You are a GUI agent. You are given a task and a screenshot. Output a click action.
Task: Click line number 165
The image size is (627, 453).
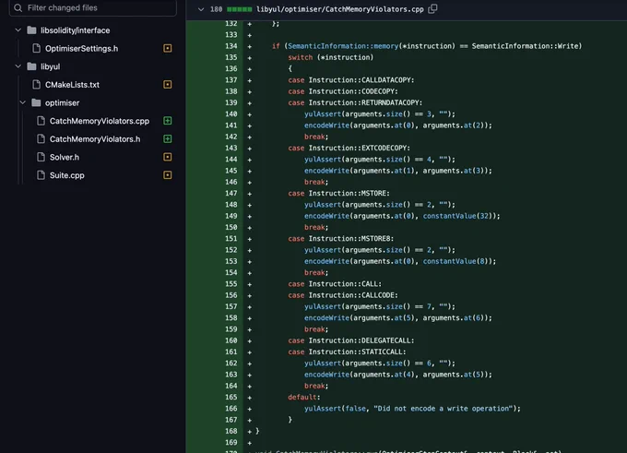[x=231, y=397]
